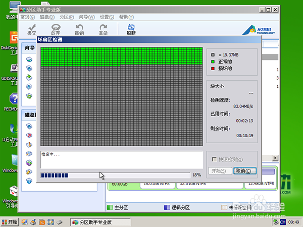The height and width of the screenshot is (227, 303).
Task: Click the 主分区 legend entry
Action: point(118,208)
